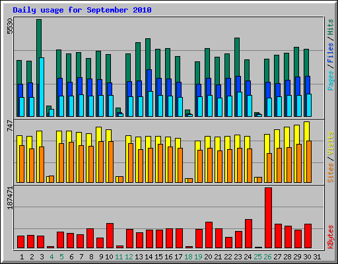Click the chart title "Daily usage for September 2010"
This screenshot has width=338, height=264.
[x=82, y=10]
